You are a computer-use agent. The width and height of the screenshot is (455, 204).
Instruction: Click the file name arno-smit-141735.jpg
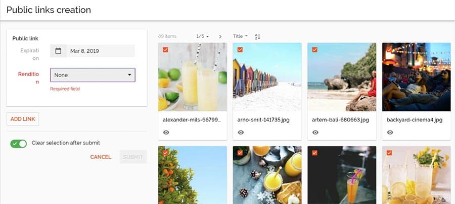(x=263, y=119)
